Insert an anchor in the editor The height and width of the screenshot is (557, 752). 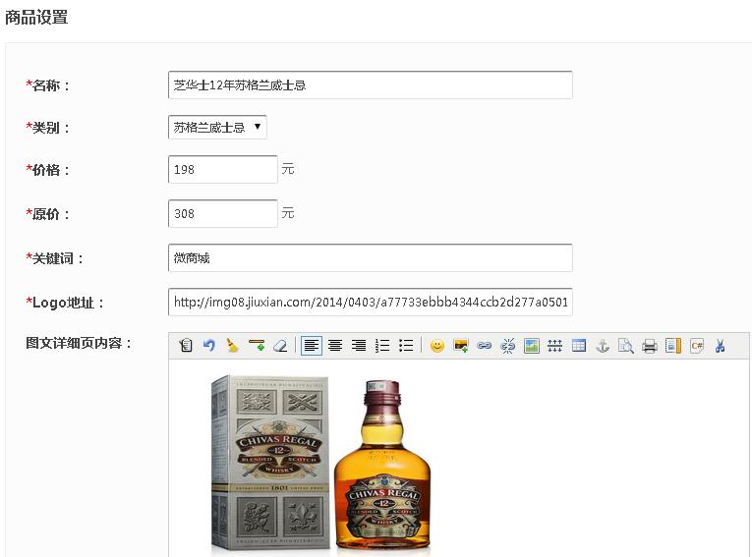click(603, 346)
